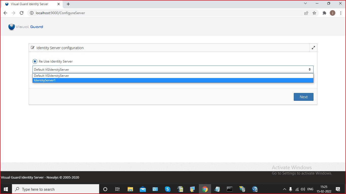Open Cortana from the taskbar
Image resolution: width=346 pixels, height=194 pixels.
105,189
